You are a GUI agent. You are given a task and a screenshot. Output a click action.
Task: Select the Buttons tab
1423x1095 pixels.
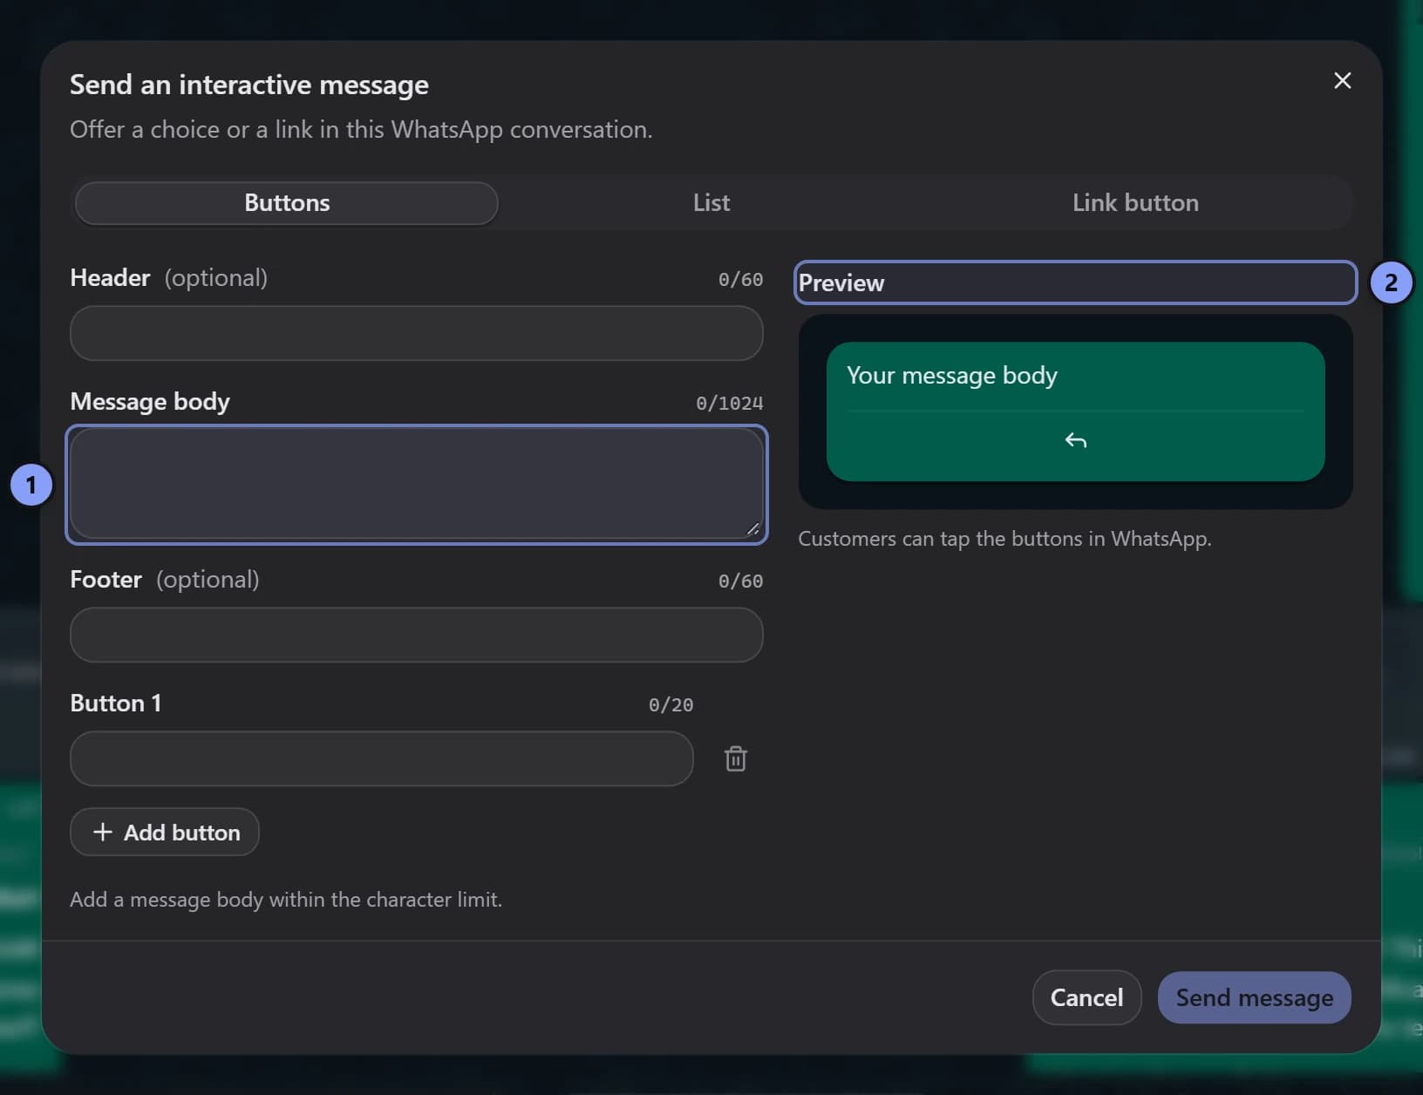point(287,203)
